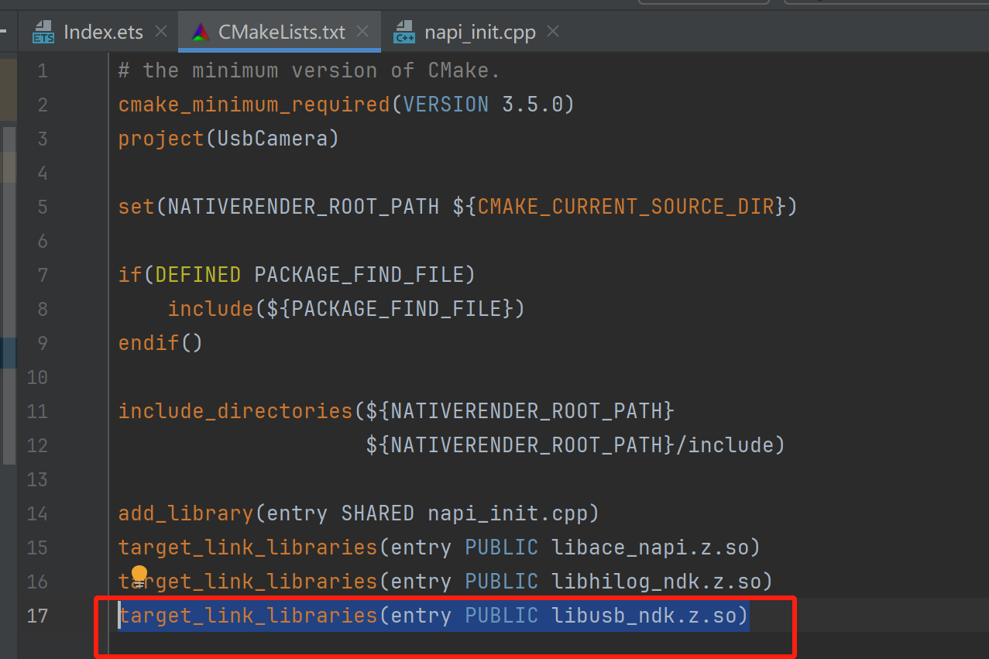Select the highlighted target_link_libraries line
Viewport: 989px width, 659px height.
434,615
